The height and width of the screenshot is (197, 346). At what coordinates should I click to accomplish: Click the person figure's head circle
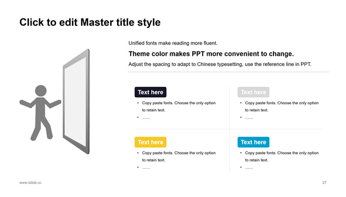coord(41,91)
